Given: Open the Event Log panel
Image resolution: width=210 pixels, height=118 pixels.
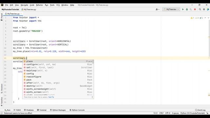Looking at the screenshot, I should tap(200, 110).
